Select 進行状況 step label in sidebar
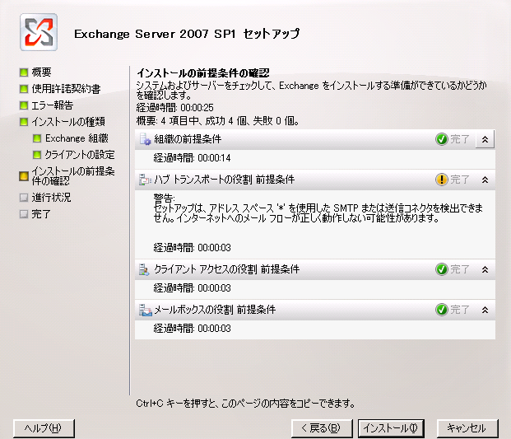The image size is (511, 439). pos(51,198)
